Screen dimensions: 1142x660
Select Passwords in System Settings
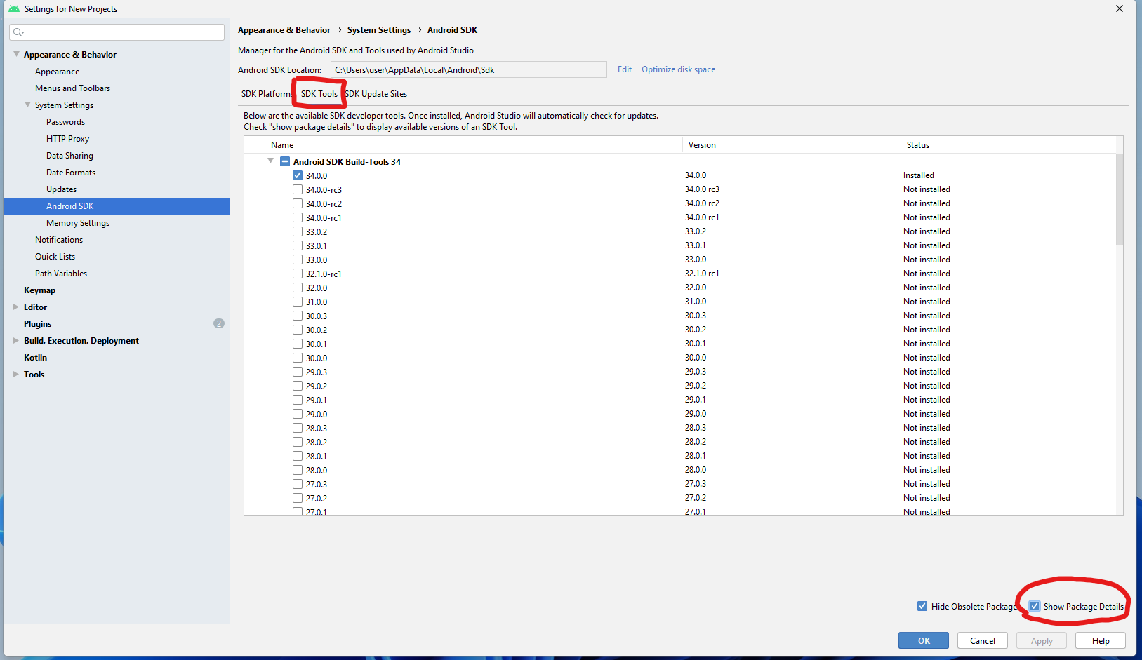click(x=65, y=122)
